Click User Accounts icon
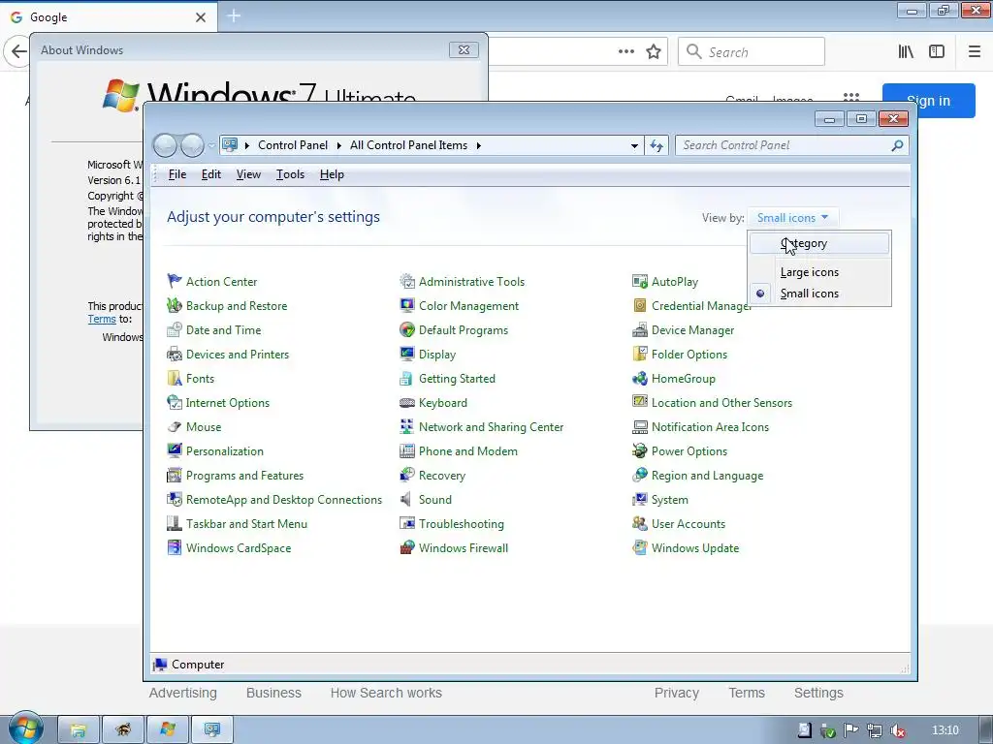993x744 pixels. [640, 524]
